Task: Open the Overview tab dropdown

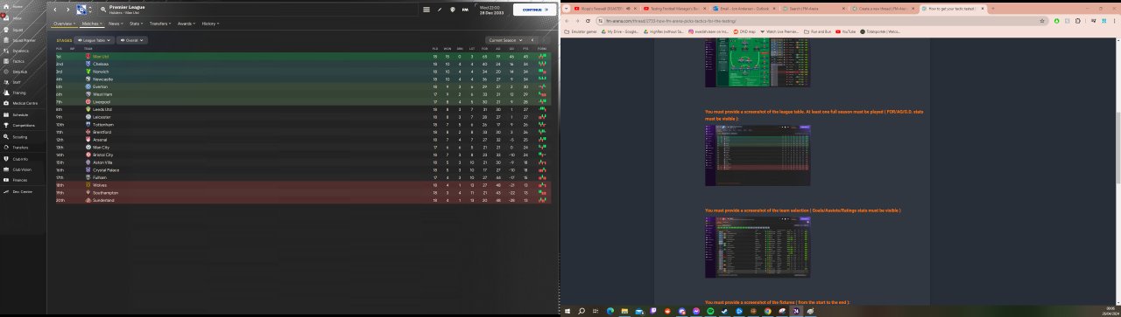Action: tap(64, 24)
